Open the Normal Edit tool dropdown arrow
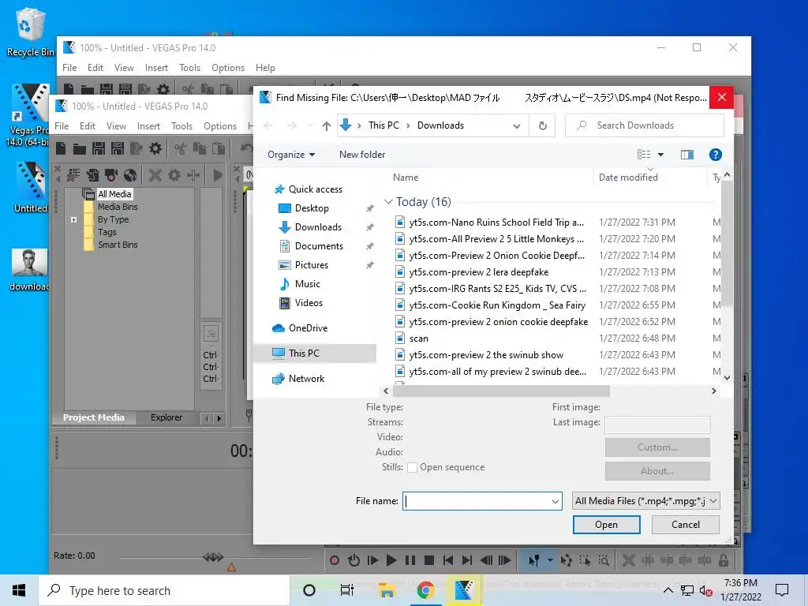 click(x=550, y=560)
